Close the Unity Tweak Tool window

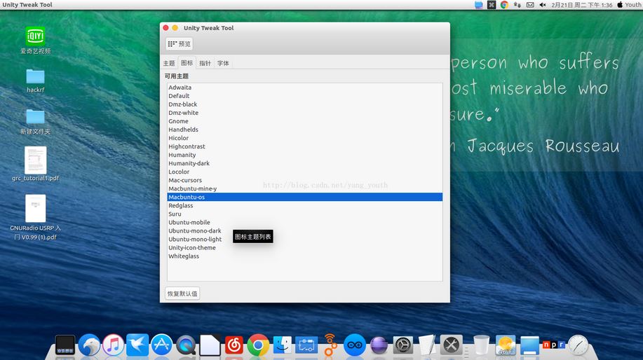pos(165,28)
